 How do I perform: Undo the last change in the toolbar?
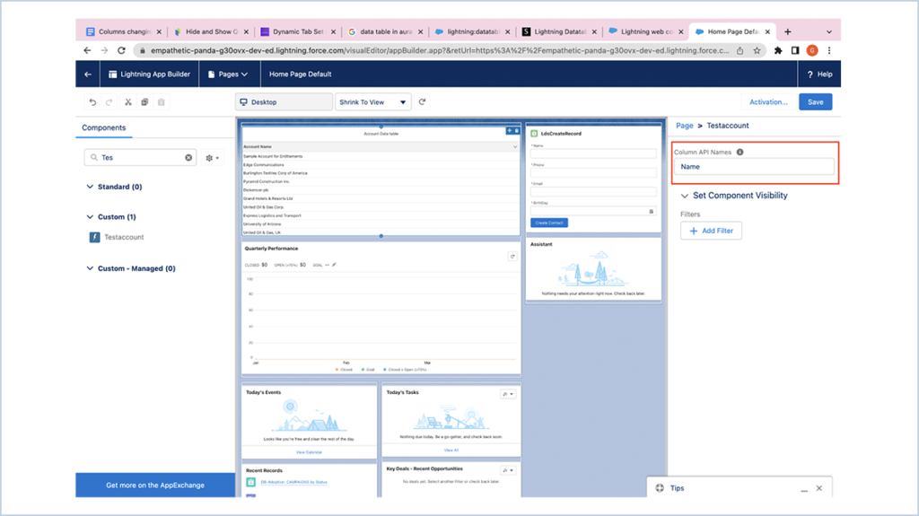pos(92,102)
